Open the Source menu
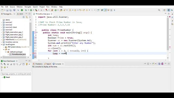174x98 pixels. coord(12,7)
